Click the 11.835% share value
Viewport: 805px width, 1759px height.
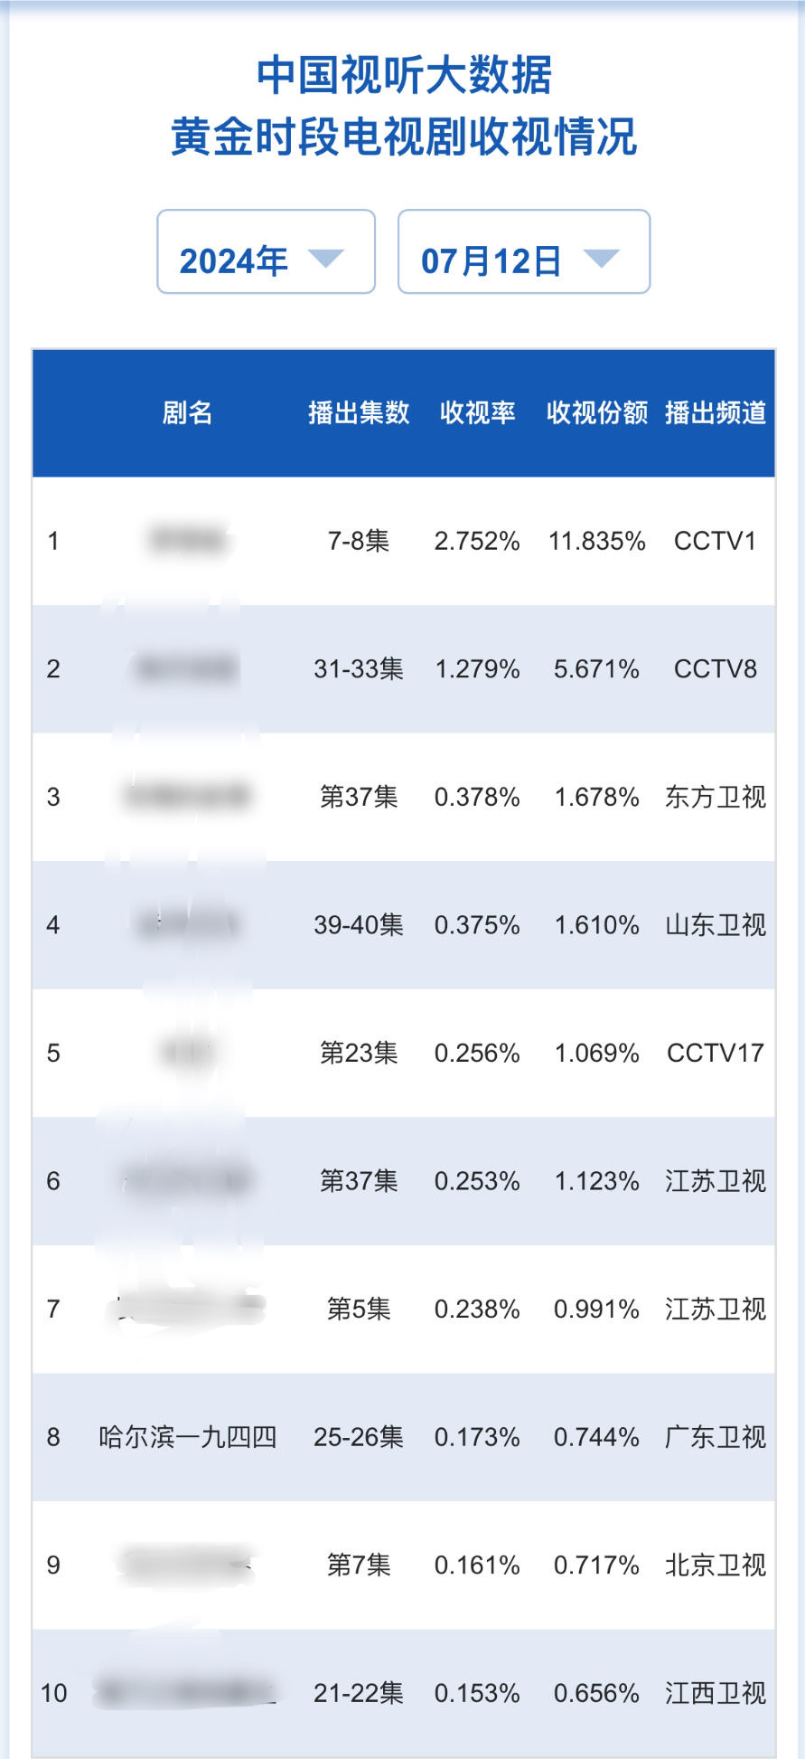tap(597, 541)
